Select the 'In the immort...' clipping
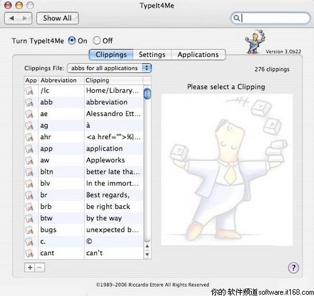 tap(112, 183)
